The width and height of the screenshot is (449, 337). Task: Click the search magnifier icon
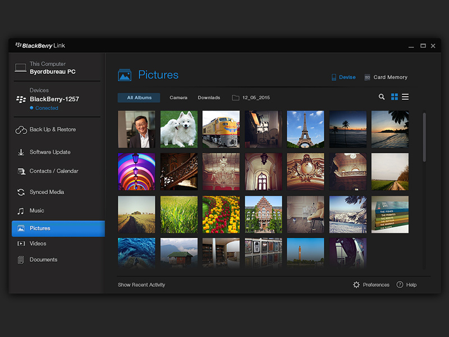382,97
